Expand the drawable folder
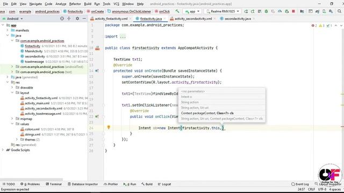The width and height of the screenshot is (344, 193). pos(12,87)
